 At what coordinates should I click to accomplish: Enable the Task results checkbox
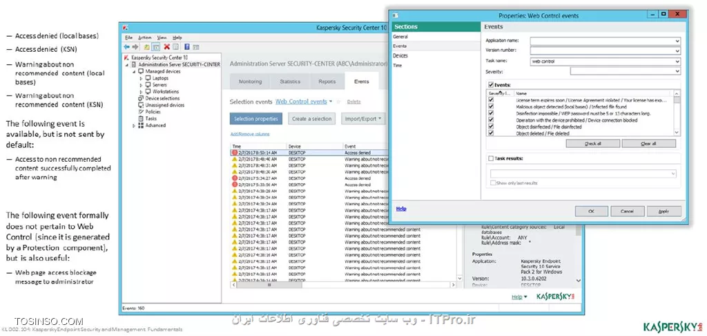coord(491,158)
